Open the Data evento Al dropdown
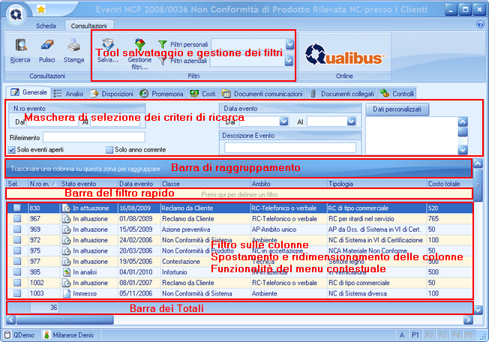 pos(337,121)
